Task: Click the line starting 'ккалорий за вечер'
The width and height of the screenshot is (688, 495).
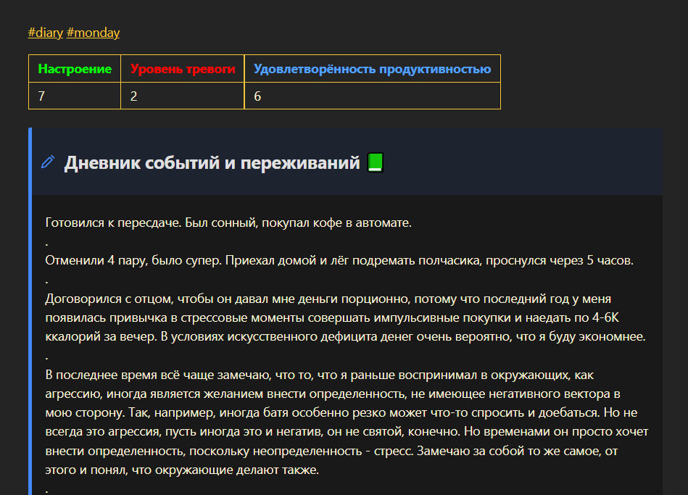Action: coord(345,336)
